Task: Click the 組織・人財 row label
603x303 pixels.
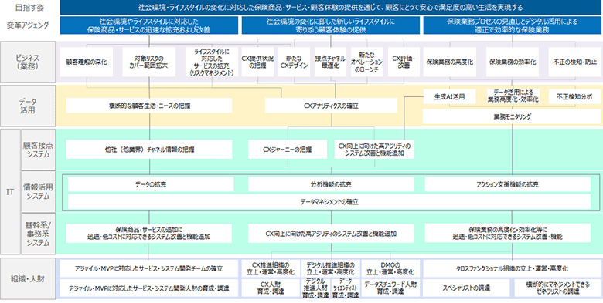Action: pos(28,279)
